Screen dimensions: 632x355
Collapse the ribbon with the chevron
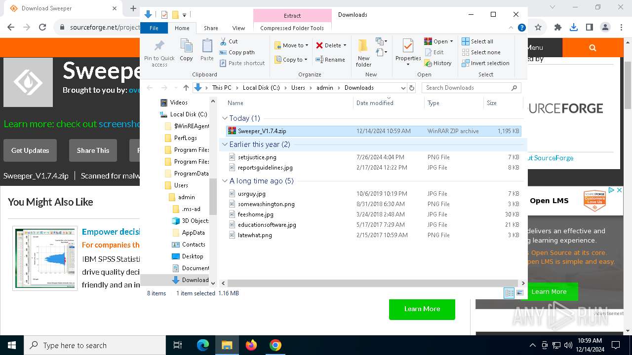click(x=511, y=28)
